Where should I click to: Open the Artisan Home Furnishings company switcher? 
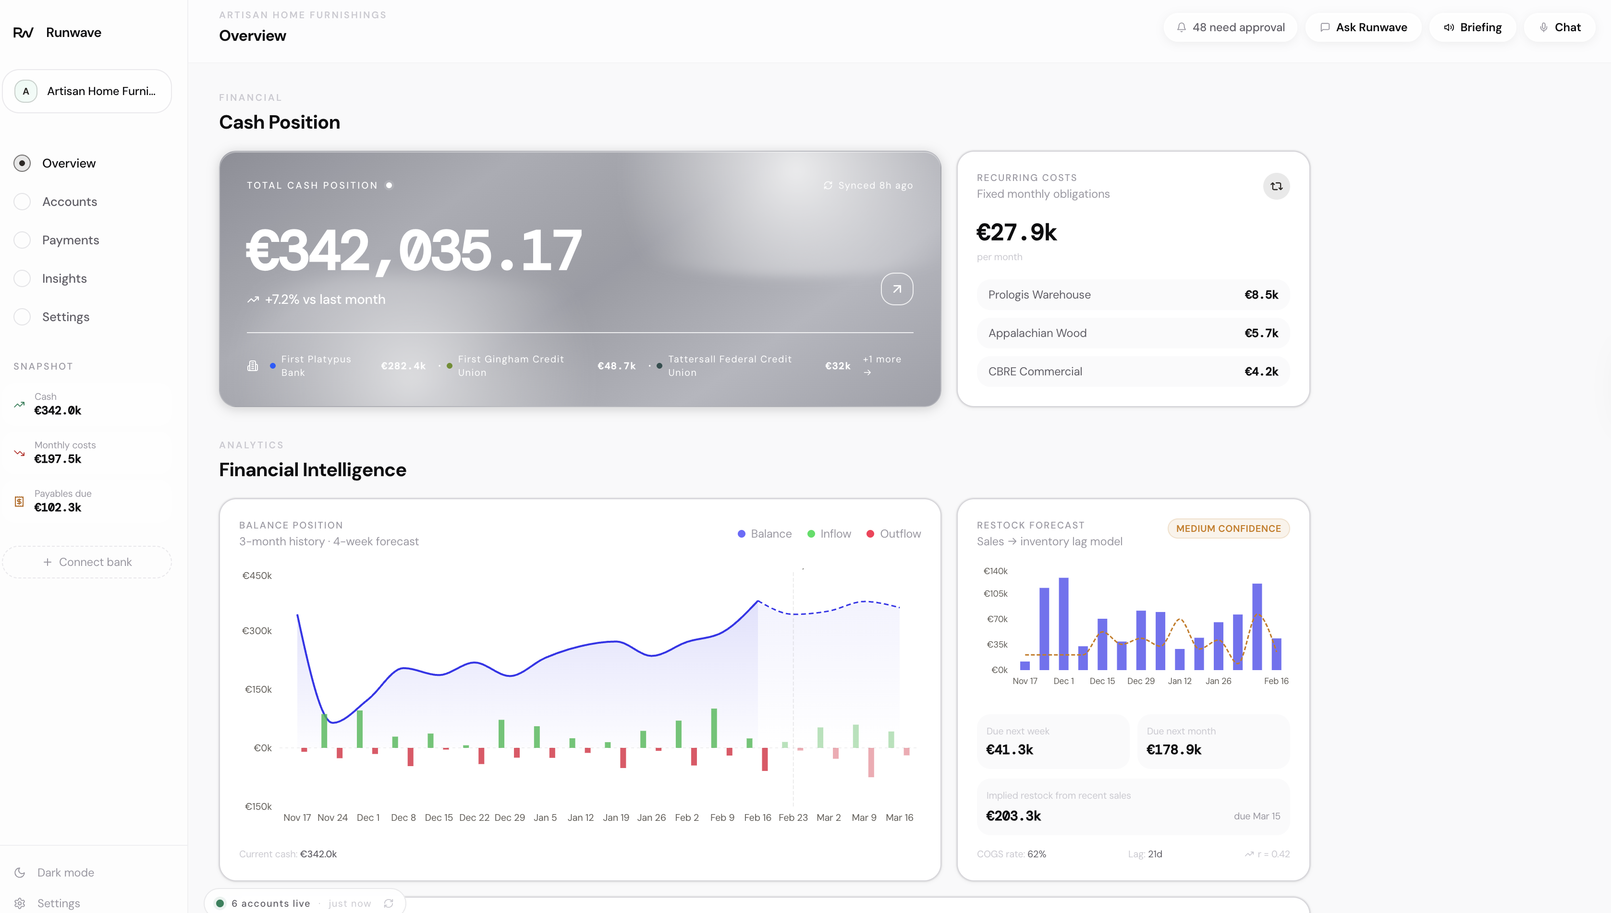coord(87,92)
